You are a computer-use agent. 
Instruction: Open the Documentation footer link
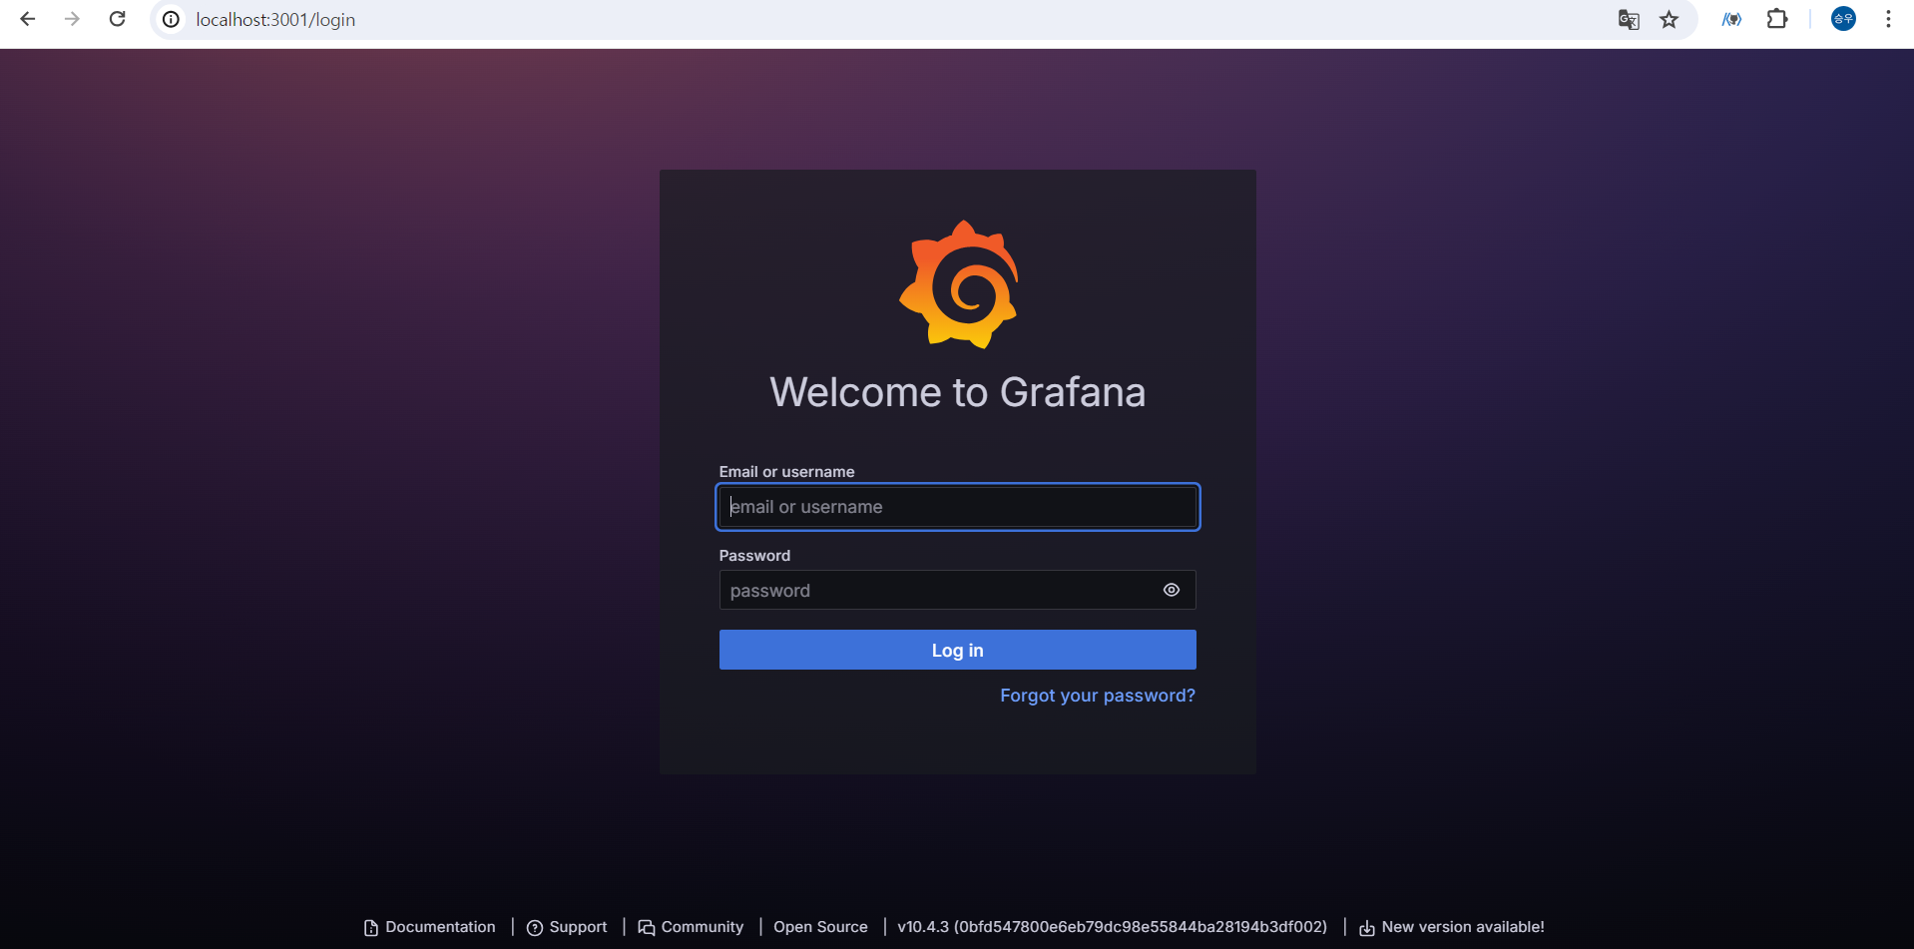pyautogui.click(x=430, y=927)
